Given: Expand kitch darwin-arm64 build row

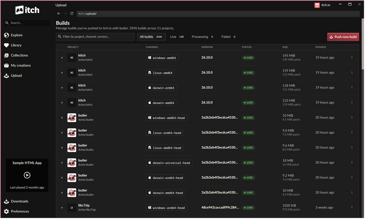Looking at the screenshot, I should coord(62,88).
